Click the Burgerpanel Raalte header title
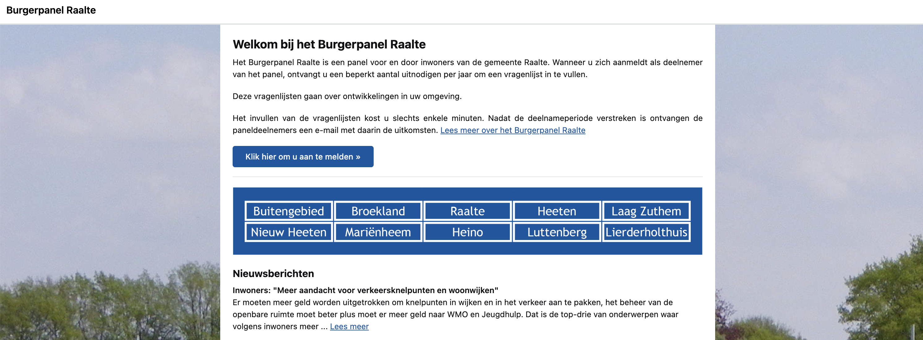The image size is (923, 340). pyautogui.click(x=51, y=10)
